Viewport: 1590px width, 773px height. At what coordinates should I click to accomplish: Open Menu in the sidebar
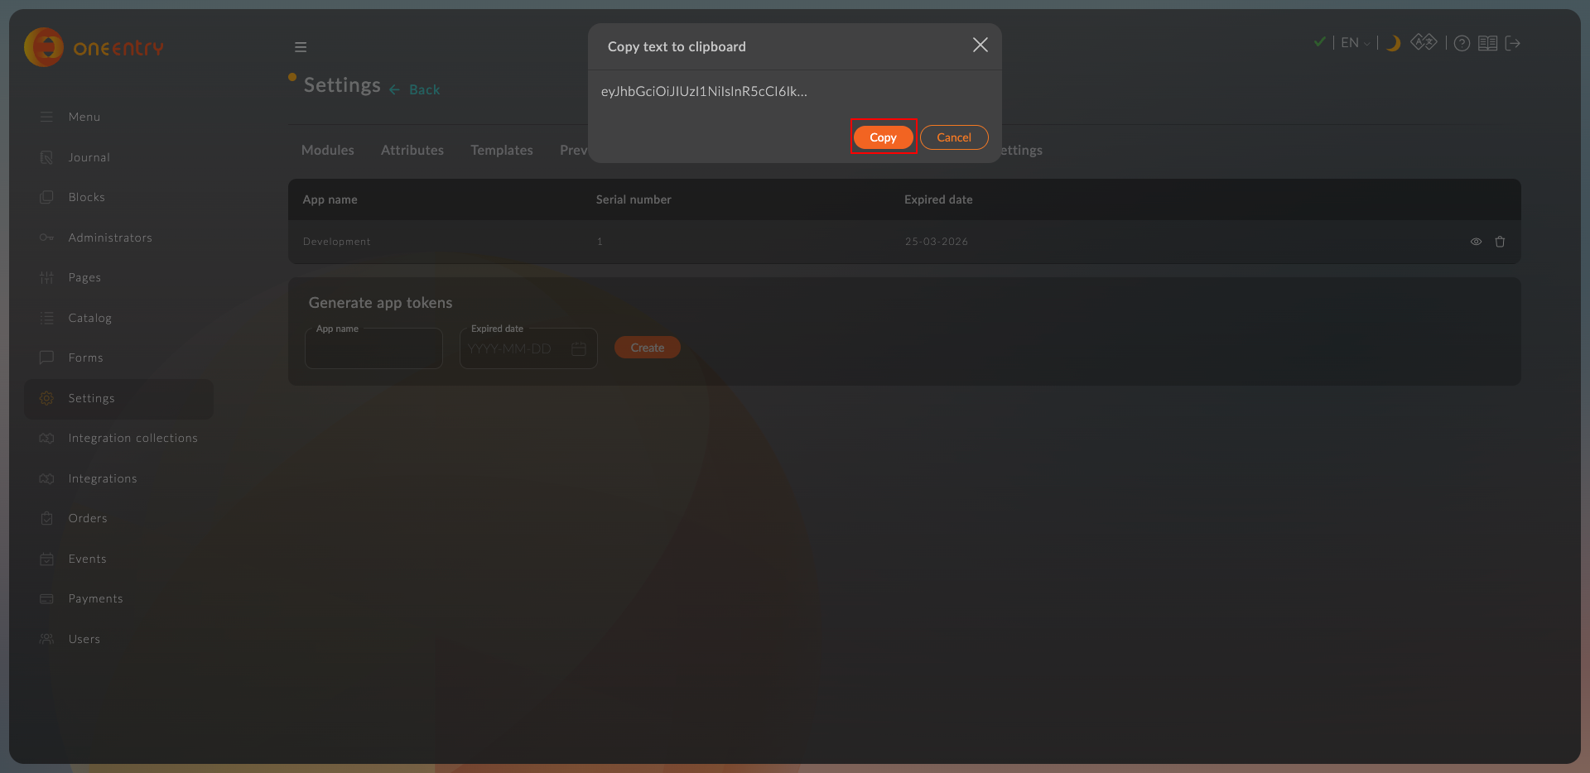pos(119,117)
